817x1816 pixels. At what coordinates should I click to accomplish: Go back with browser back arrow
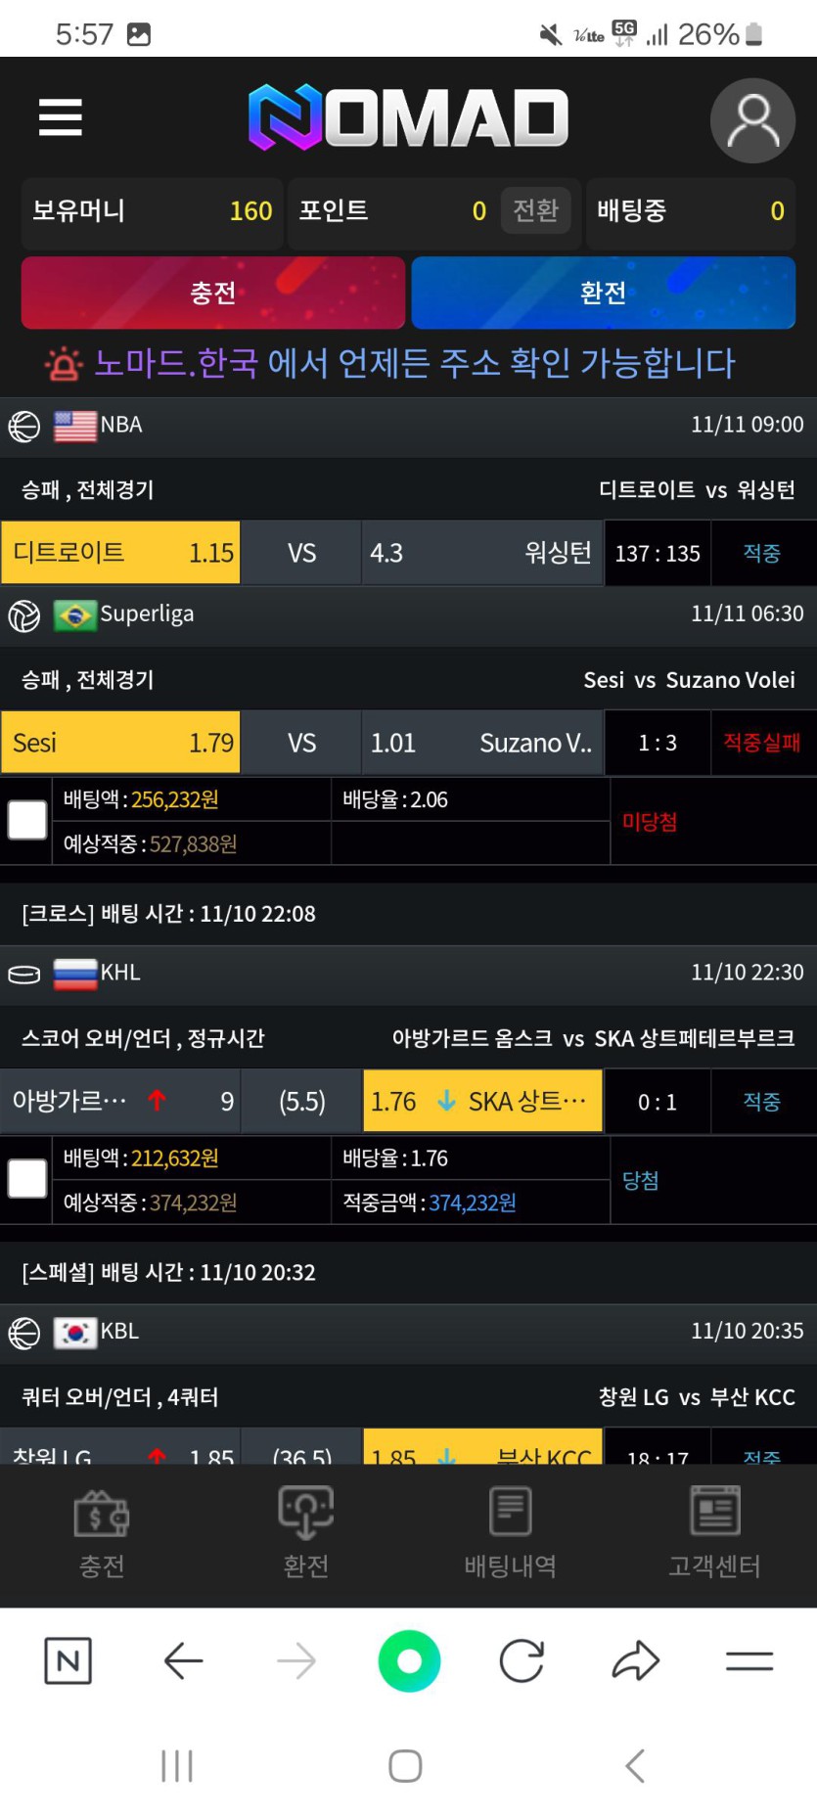[x=183, y=1660]
